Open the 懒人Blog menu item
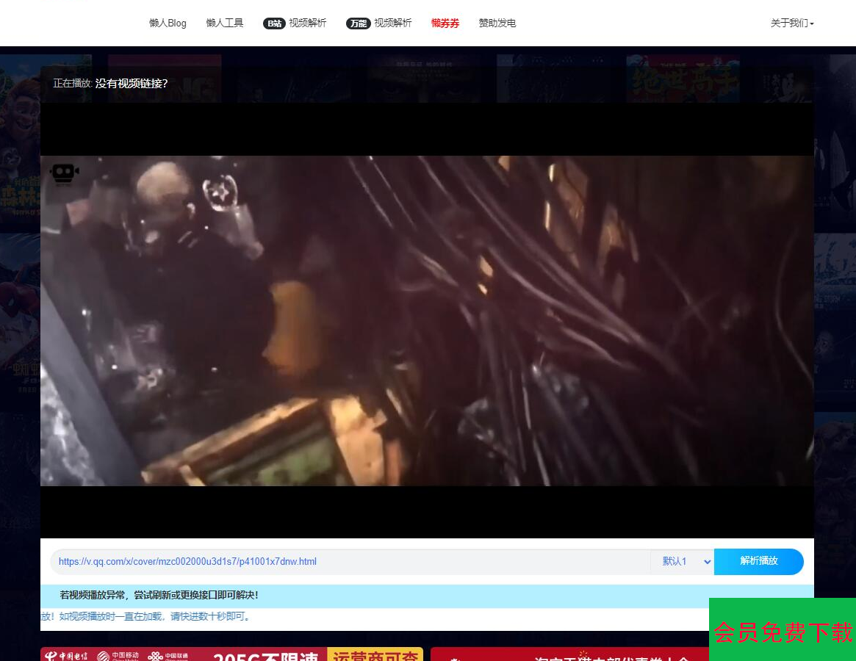The width and height of the screenshot is (856, 661). pyautogui.click(x=168, y=24)
